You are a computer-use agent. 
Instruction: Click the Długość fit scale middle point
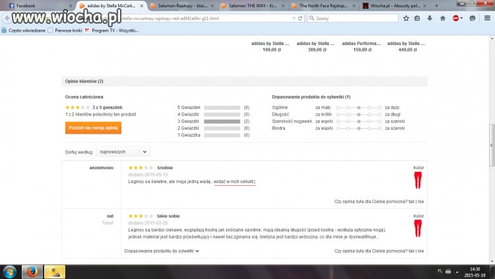tap(359, 114)
